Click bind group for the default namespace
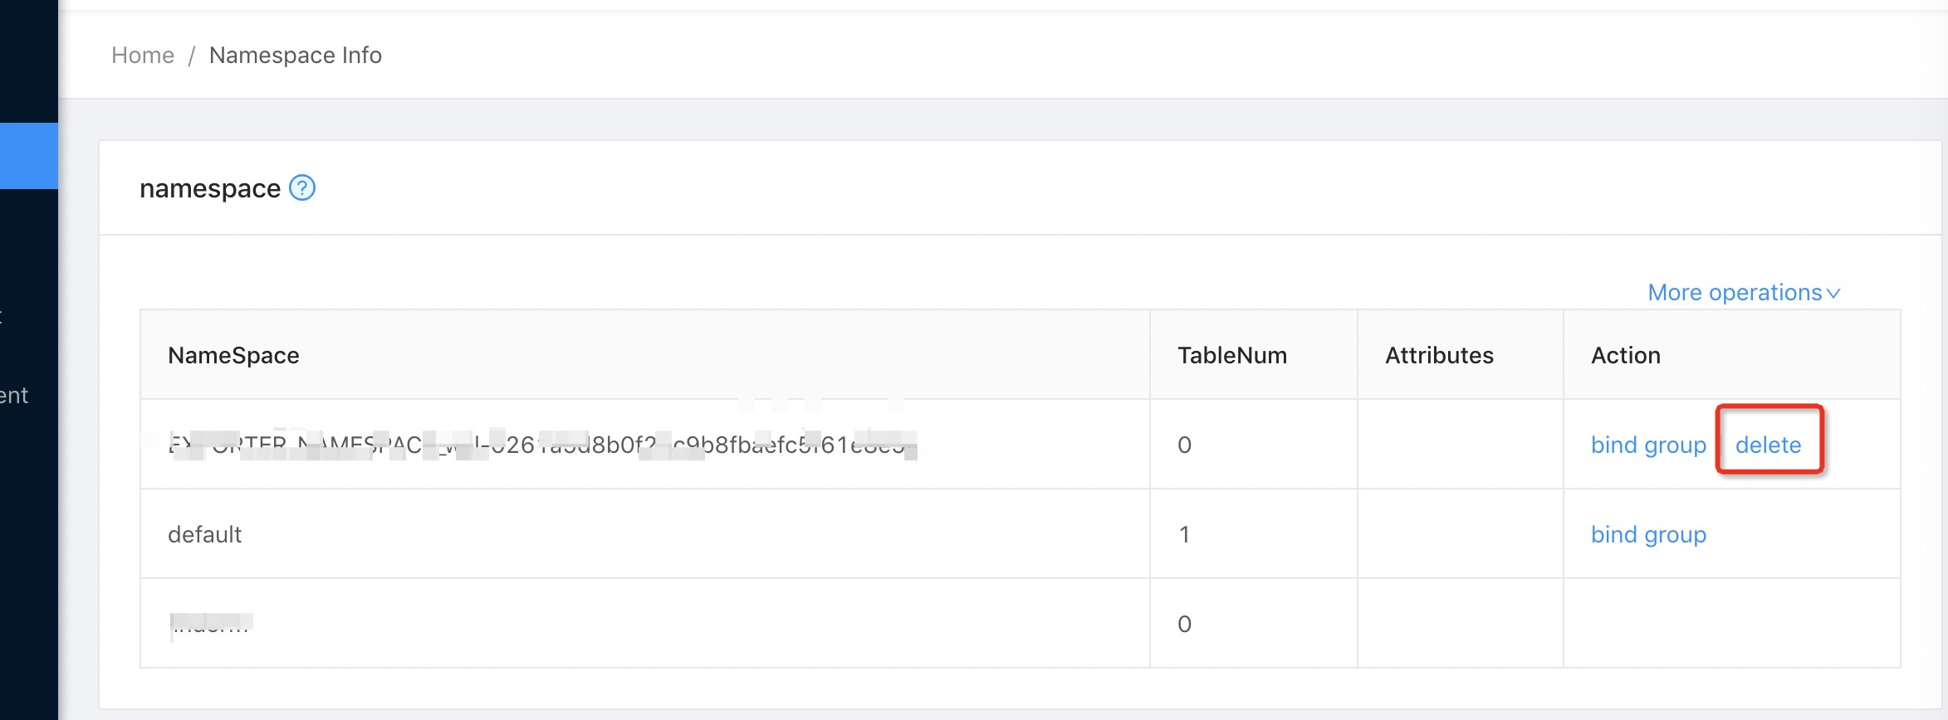Image resolution: width=1948 pixels, height=720 pixels. tap(1648, 535)
